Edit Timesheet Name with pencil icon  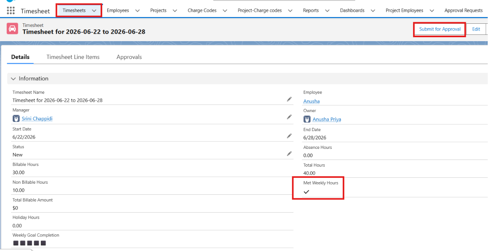pyautogui.click(x=290, y=99)
